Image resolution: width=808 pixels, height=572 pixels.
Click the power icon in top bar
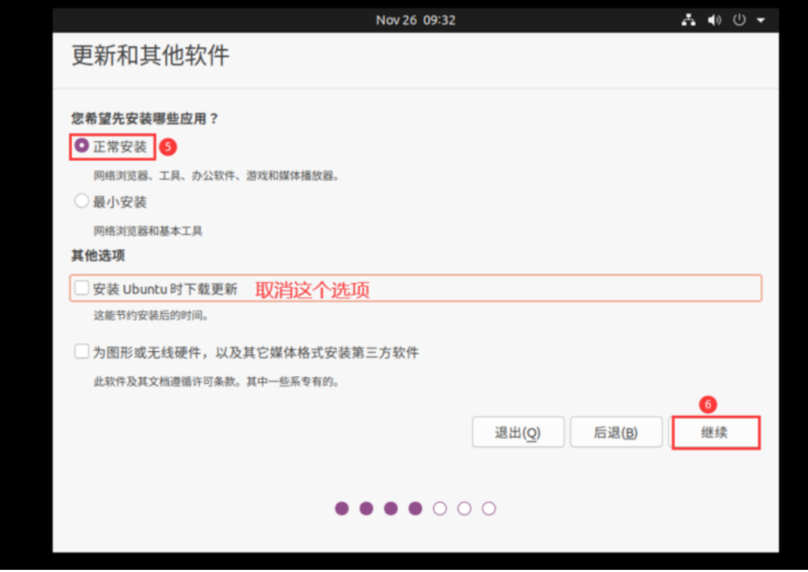point(739,20)
